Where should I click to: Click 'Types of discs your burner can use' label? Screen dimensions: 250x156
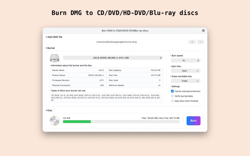[67, 90]
